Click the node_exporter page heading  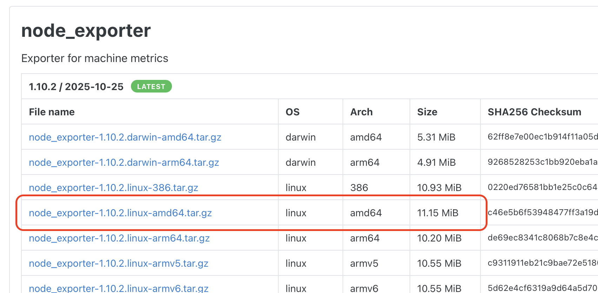pyautogui.click(x=86, y=30)
